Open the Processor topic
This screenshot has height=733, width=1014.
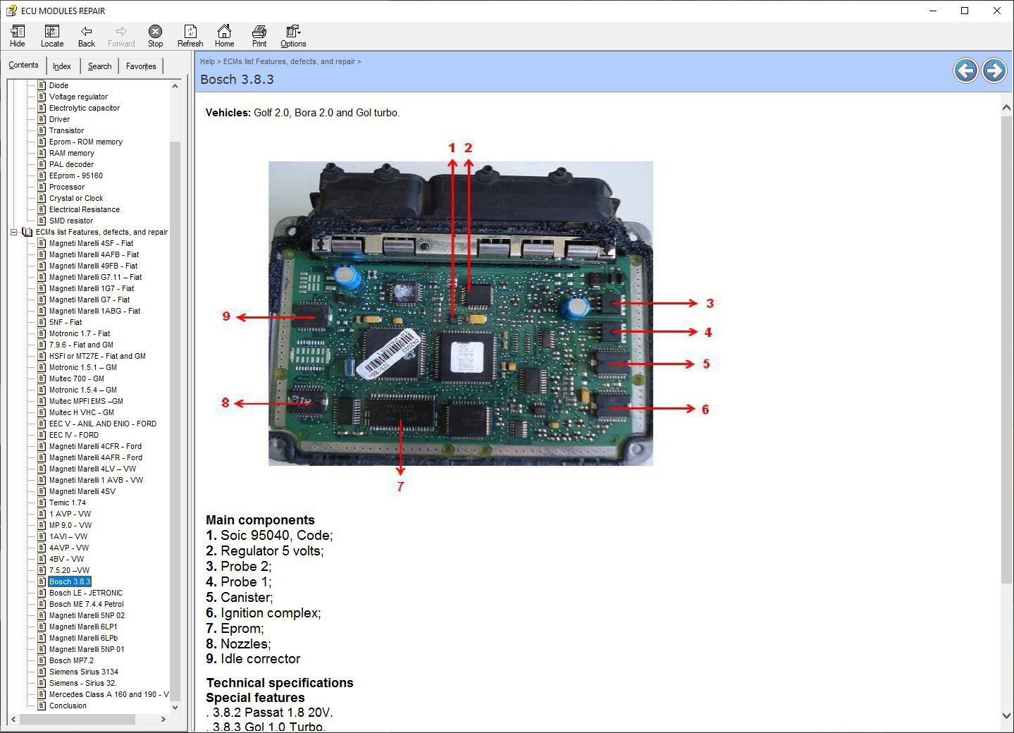click(x=66, y=187)
